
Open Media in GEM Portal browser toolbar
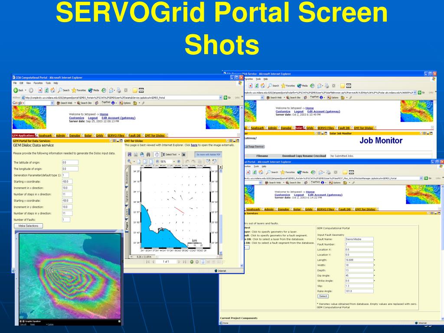94,90
